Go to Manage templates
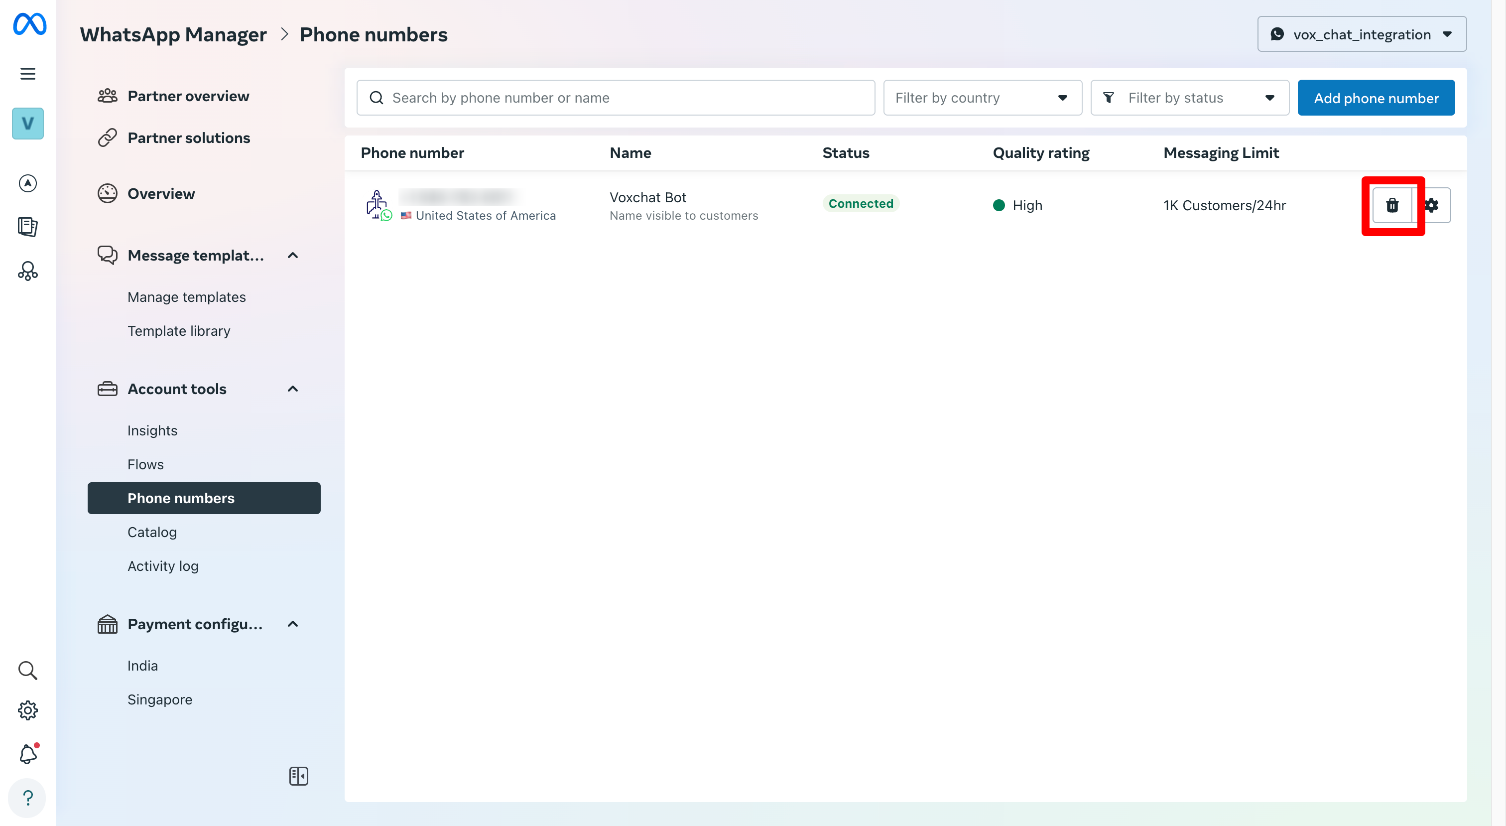 [186, 297]
